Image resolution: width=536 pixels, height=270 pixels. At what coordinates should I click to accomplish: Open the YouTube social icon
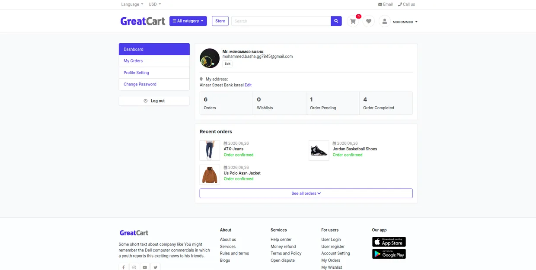[x=145, y=267]
